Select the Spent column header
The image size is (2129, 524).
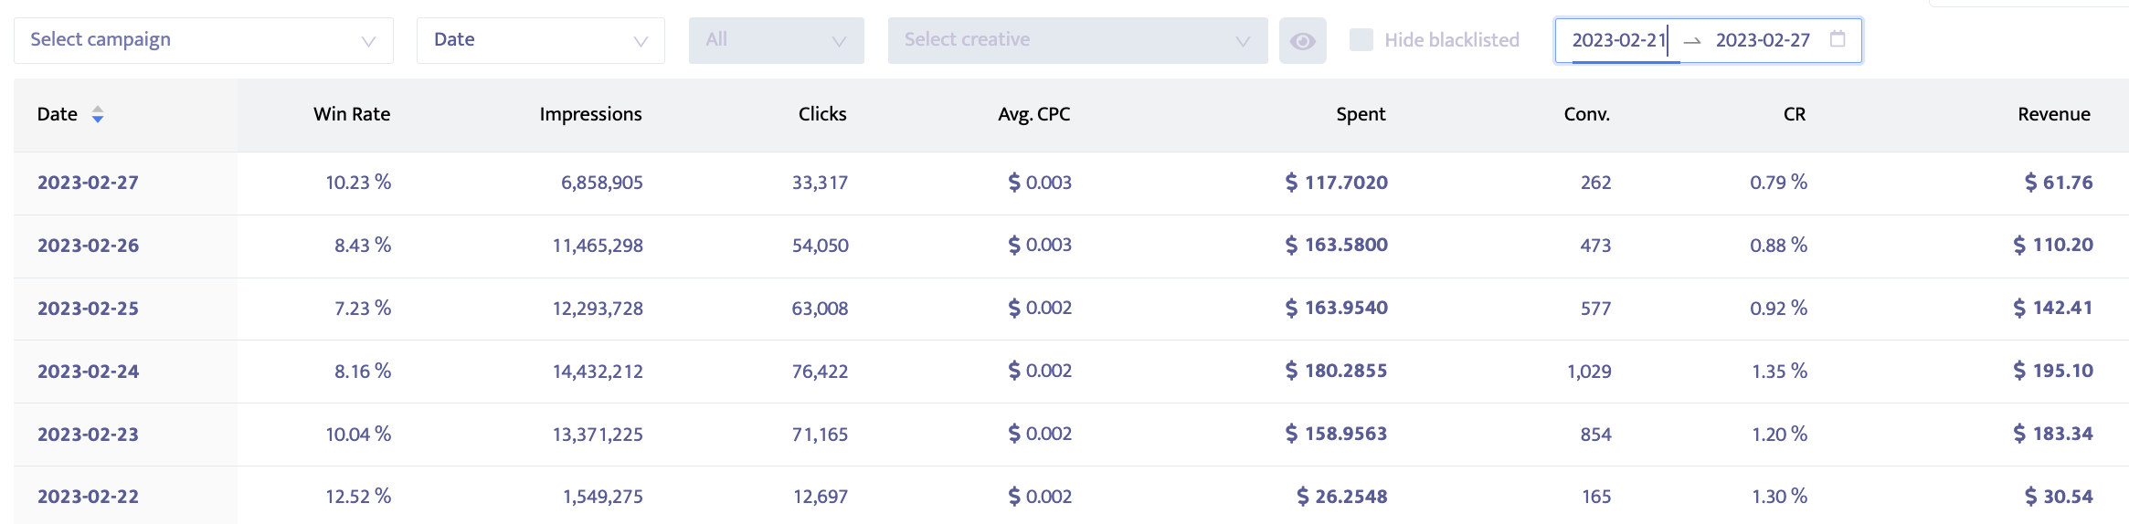1361,114
